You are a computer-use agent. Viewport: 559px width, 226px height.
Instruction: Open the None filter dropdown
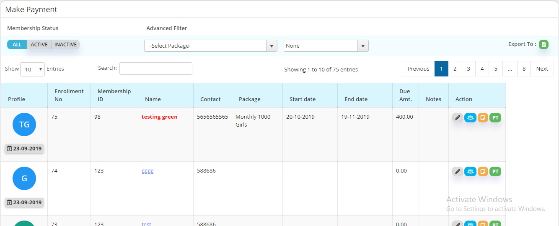coord(326,46)
